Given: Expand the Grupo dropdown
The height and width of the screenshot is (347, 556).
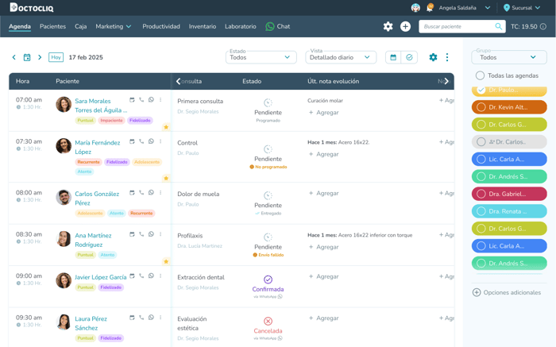Looking at the screenshot, I should pos(509,57).
